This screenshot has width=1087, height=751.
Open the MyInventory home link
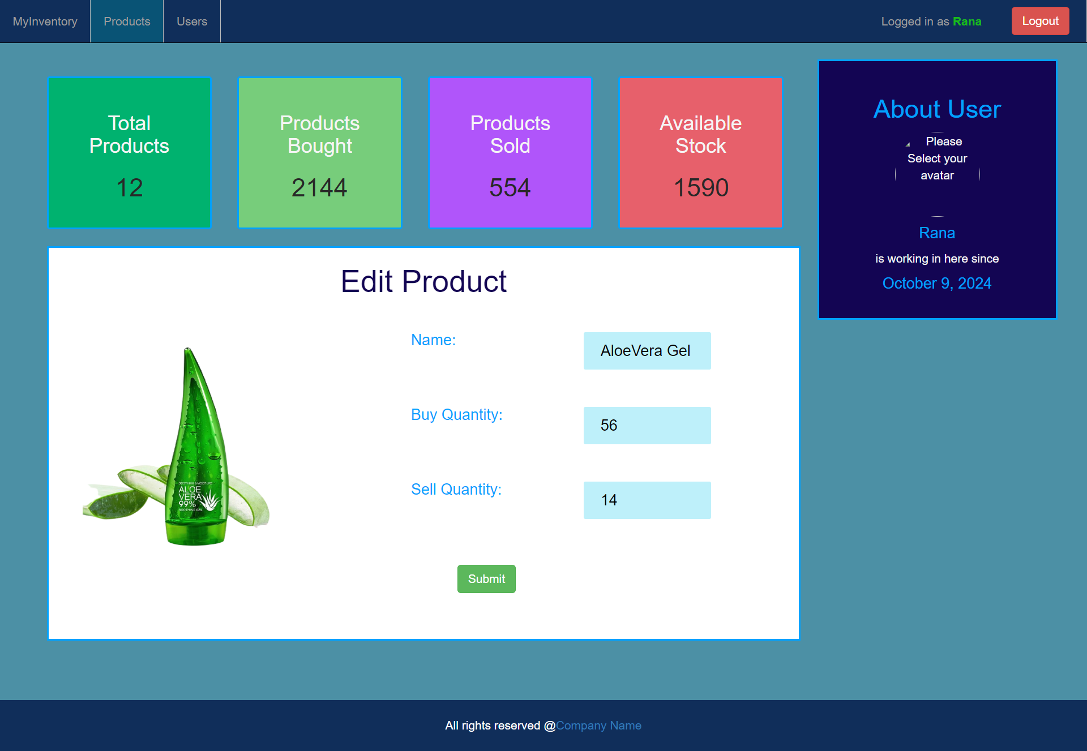45,22
